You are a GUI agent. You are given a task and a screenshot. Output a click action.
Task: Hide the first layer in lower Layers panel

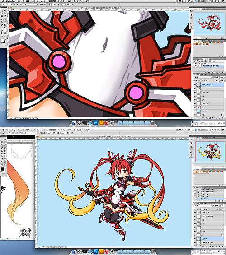tap(195, 213)
